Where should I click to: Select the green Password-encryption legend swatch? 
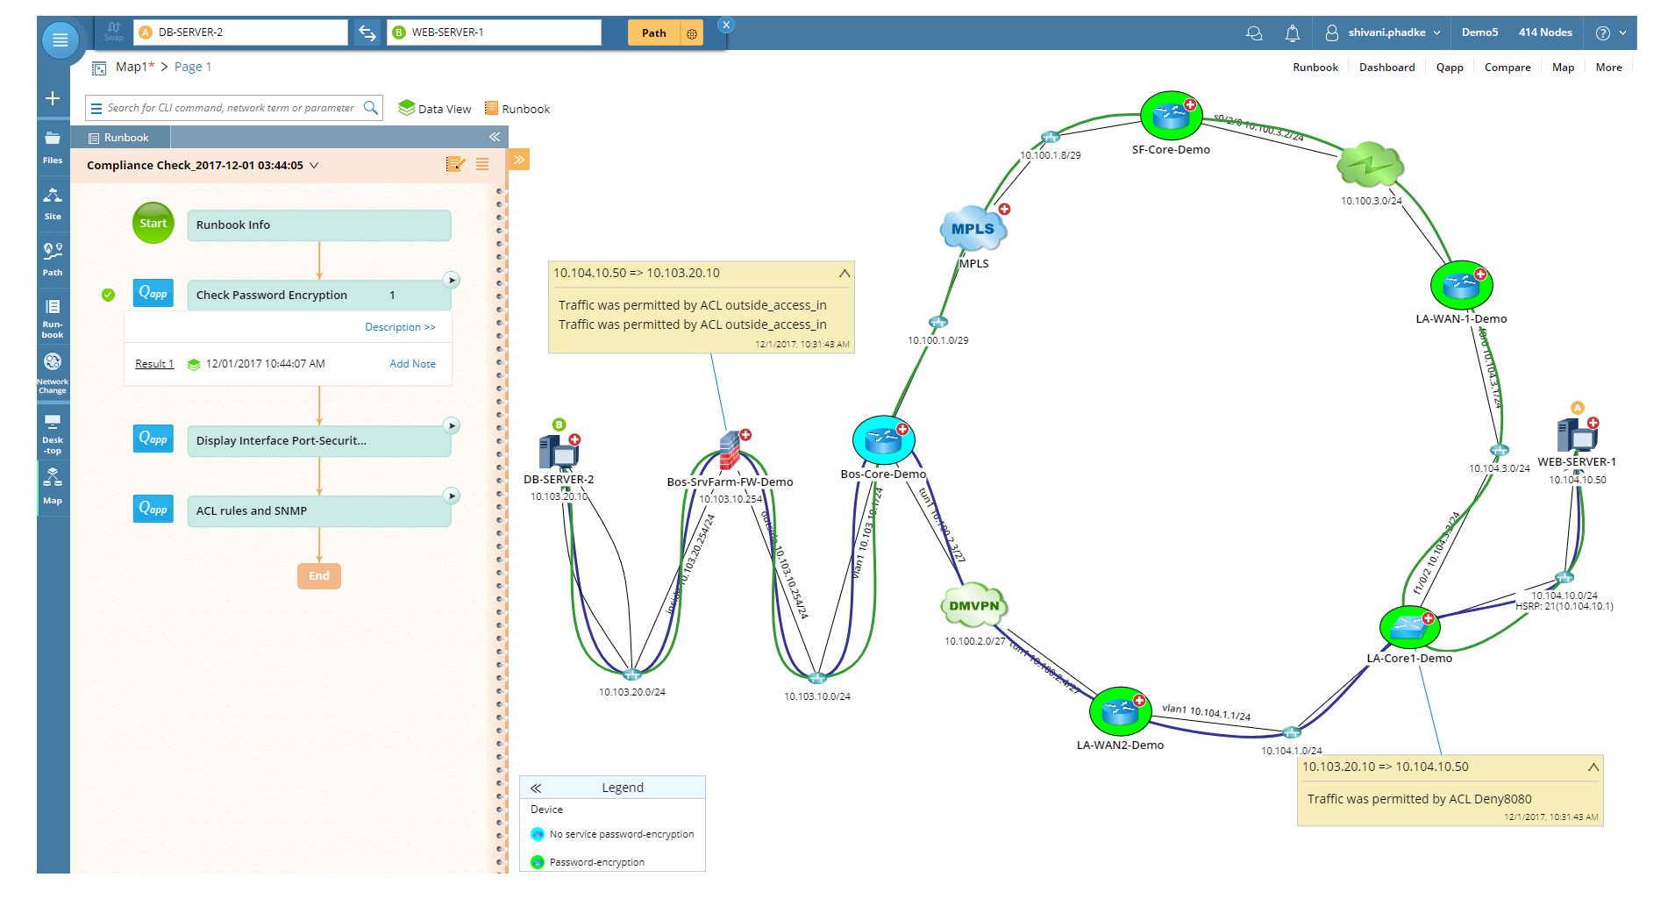(538, 862)
